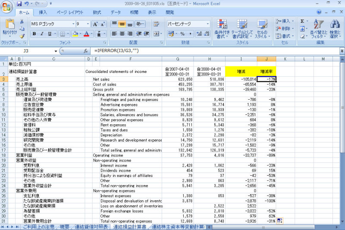The height and width of the screenshot is (230, 345).
Task: Align text to bottom of cell
Action: (x=130, y=24)
